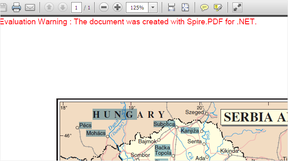The image size is (288, 161).
Task: Print the document with printer icon
Action: pyautogui.click(x=16, y=7)
